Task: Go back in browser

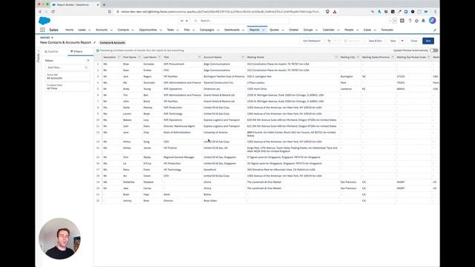Action: (x=39, y=12)
